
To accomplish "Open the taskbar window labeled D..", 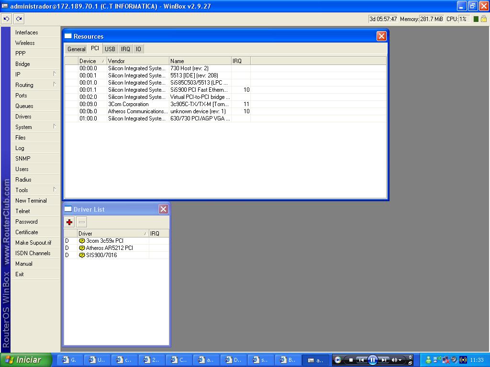I will [x=233, y=360].
